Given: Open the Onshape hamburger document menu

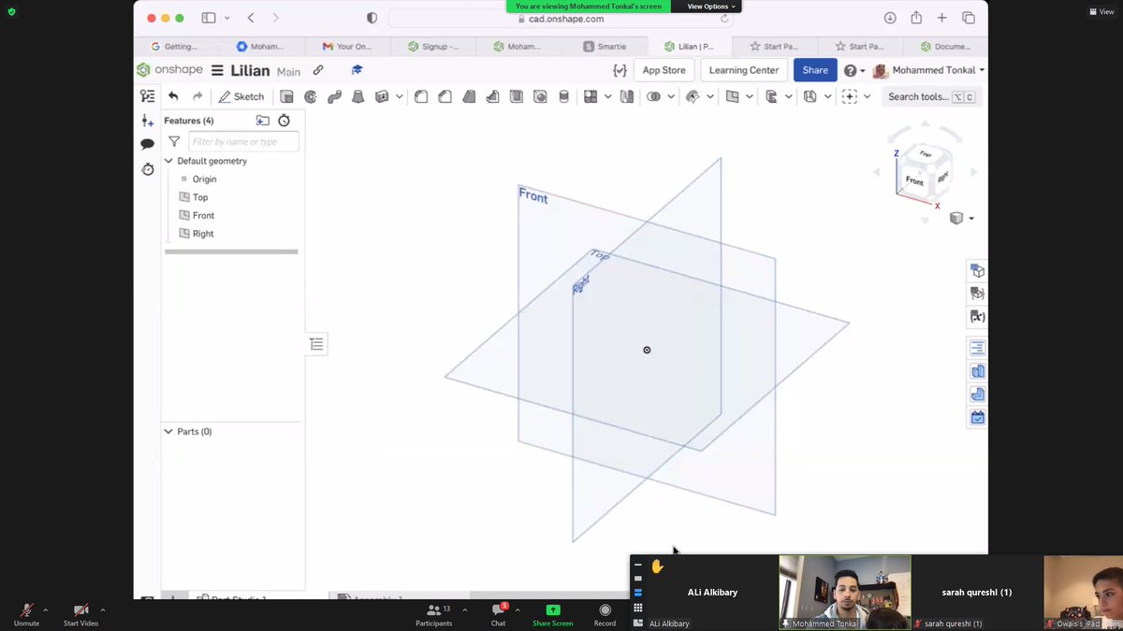Looking at the screenshot, I should pyautogui.click(x=217, y=70).
